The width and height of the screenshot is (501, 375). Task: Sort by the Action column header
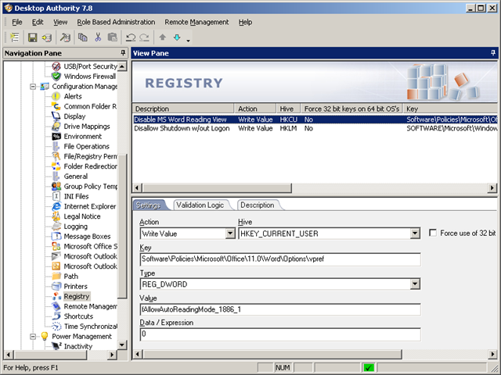point(255,109)
